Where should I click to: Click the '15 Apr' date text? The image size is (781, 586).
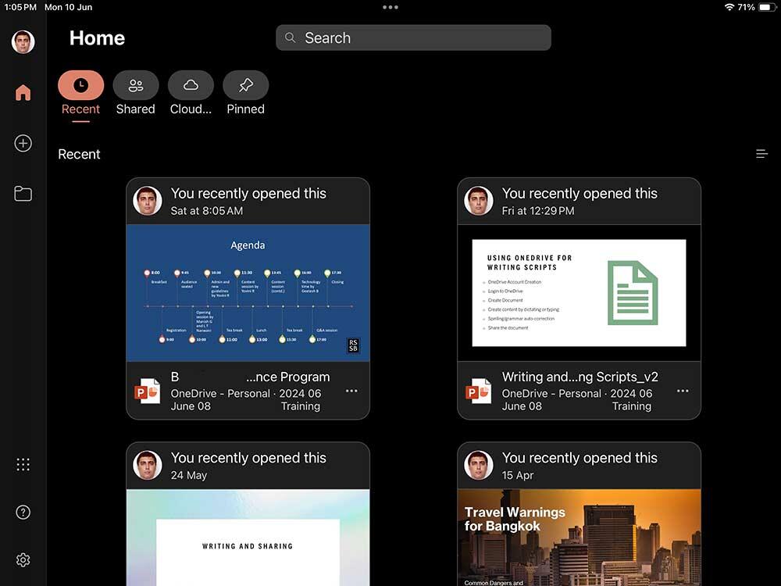coord(518,475)
